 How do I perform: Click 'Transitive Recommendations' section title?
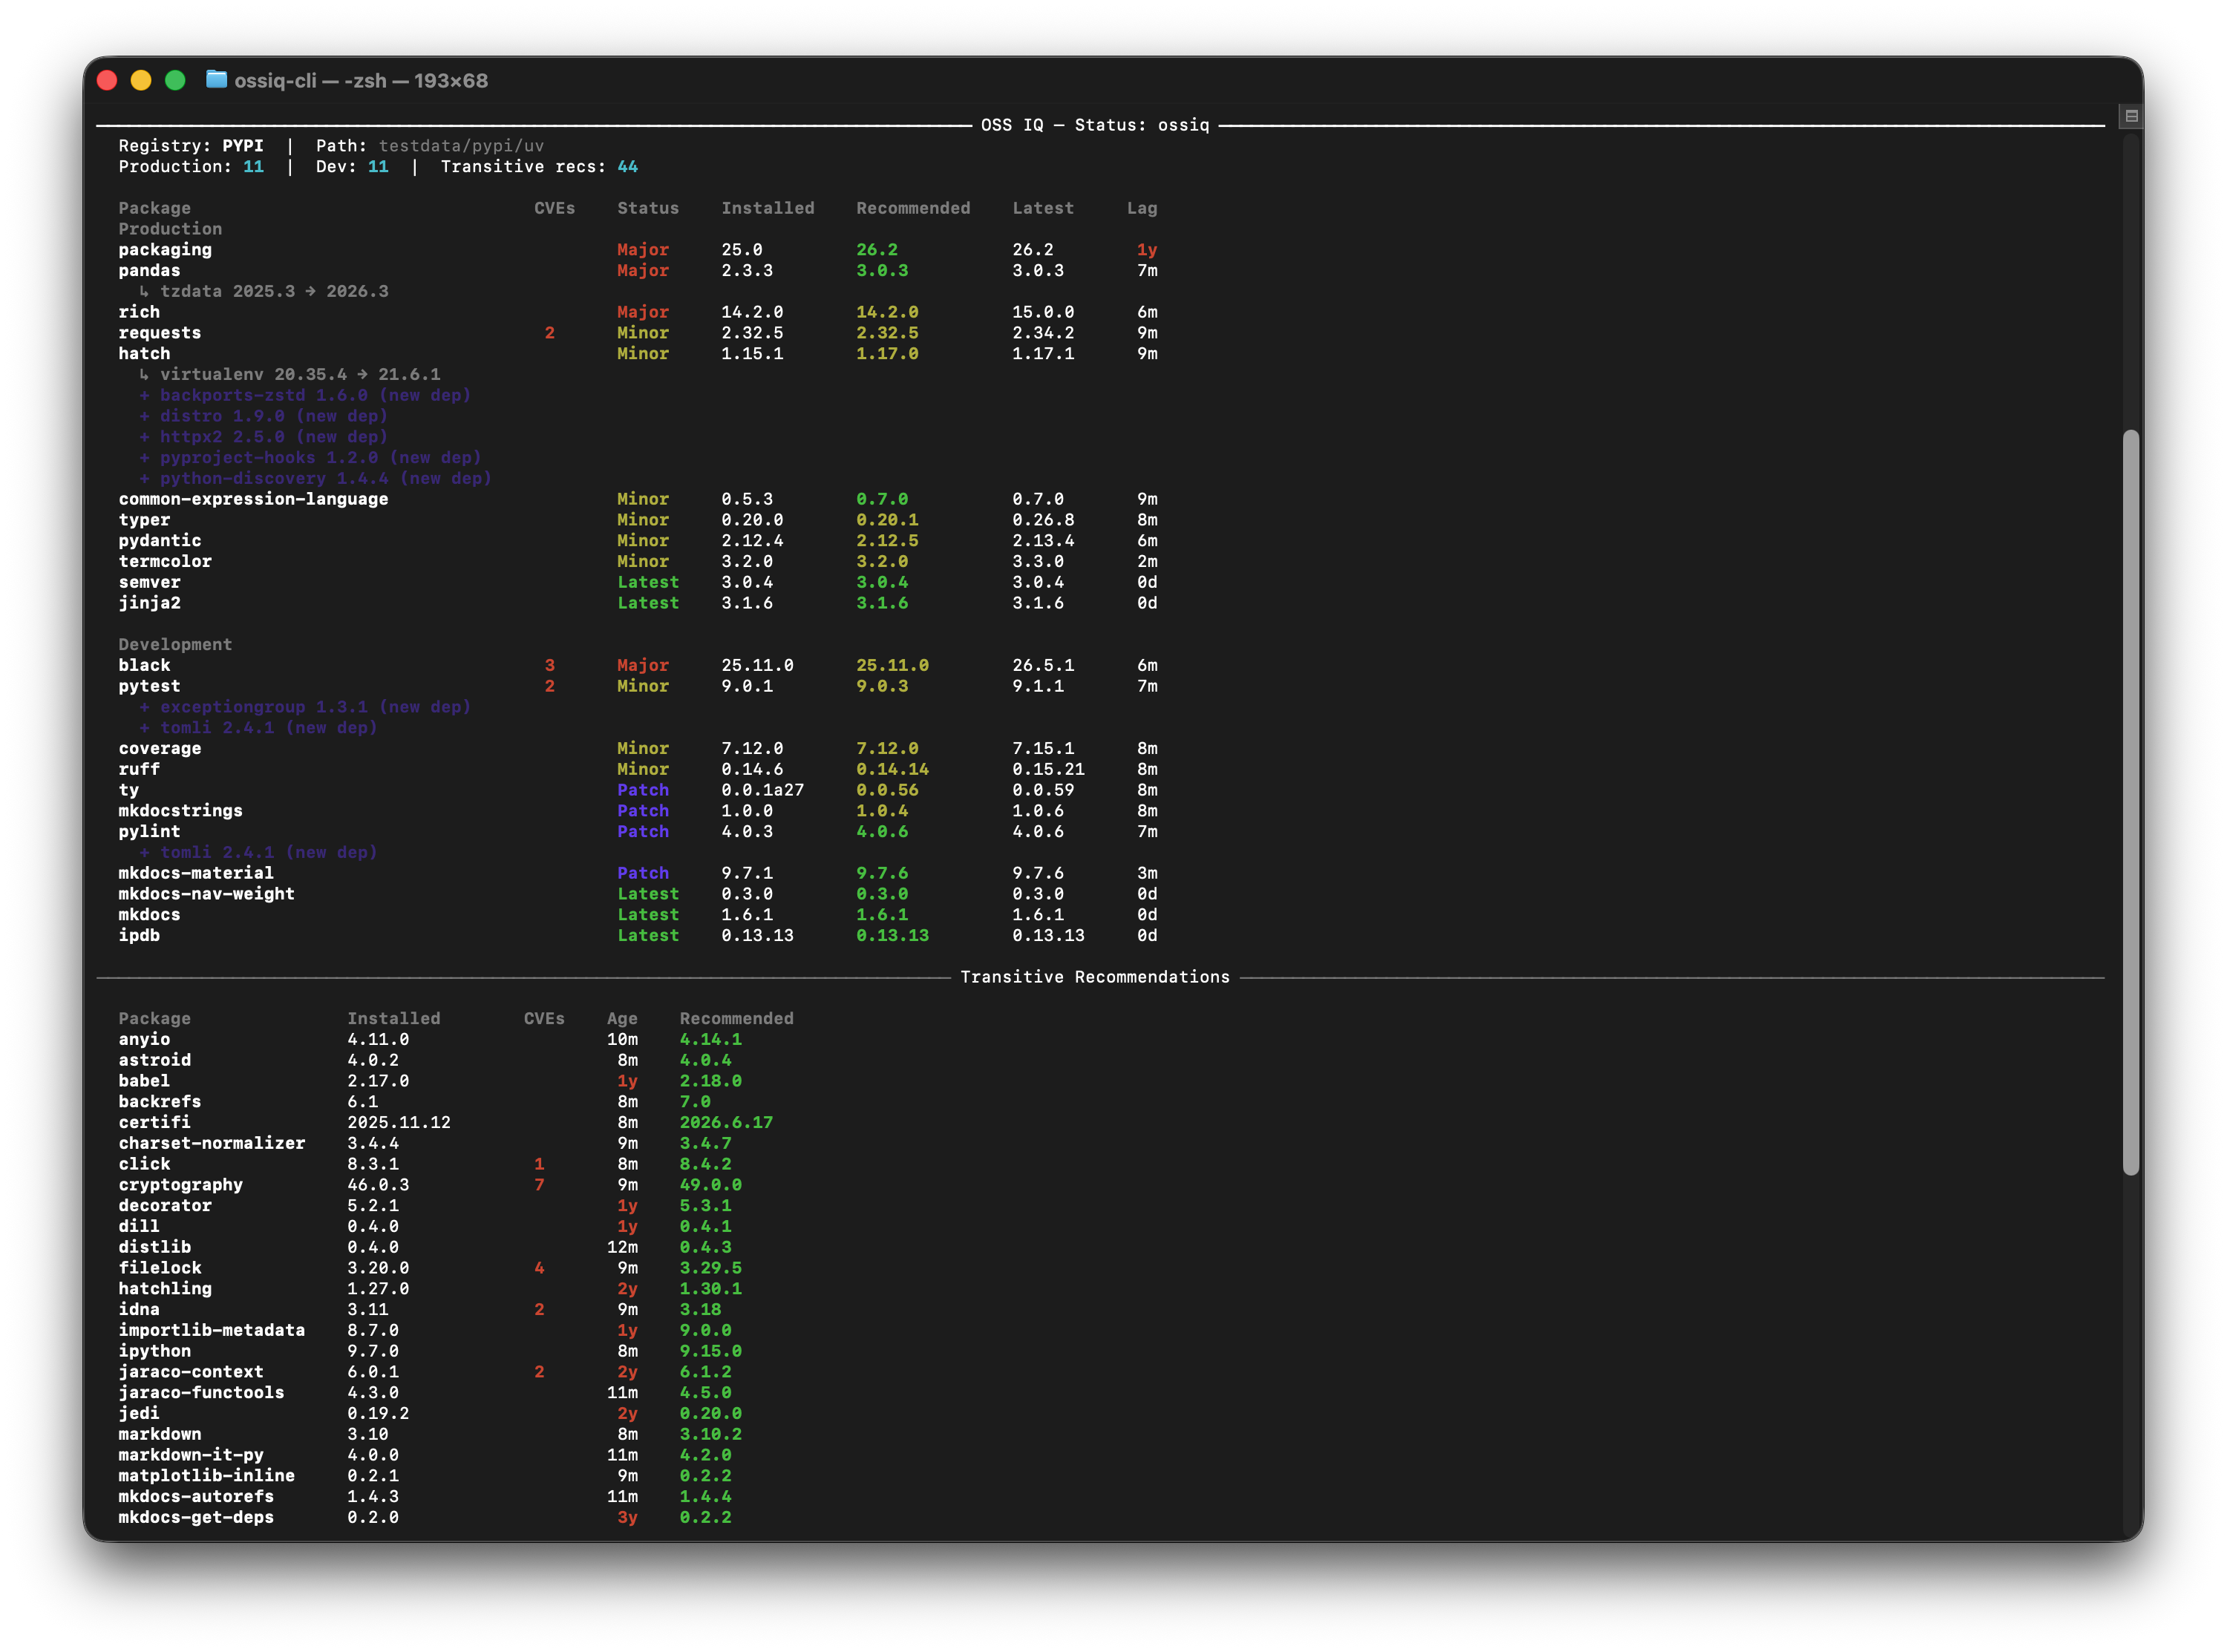point(1095,978)
